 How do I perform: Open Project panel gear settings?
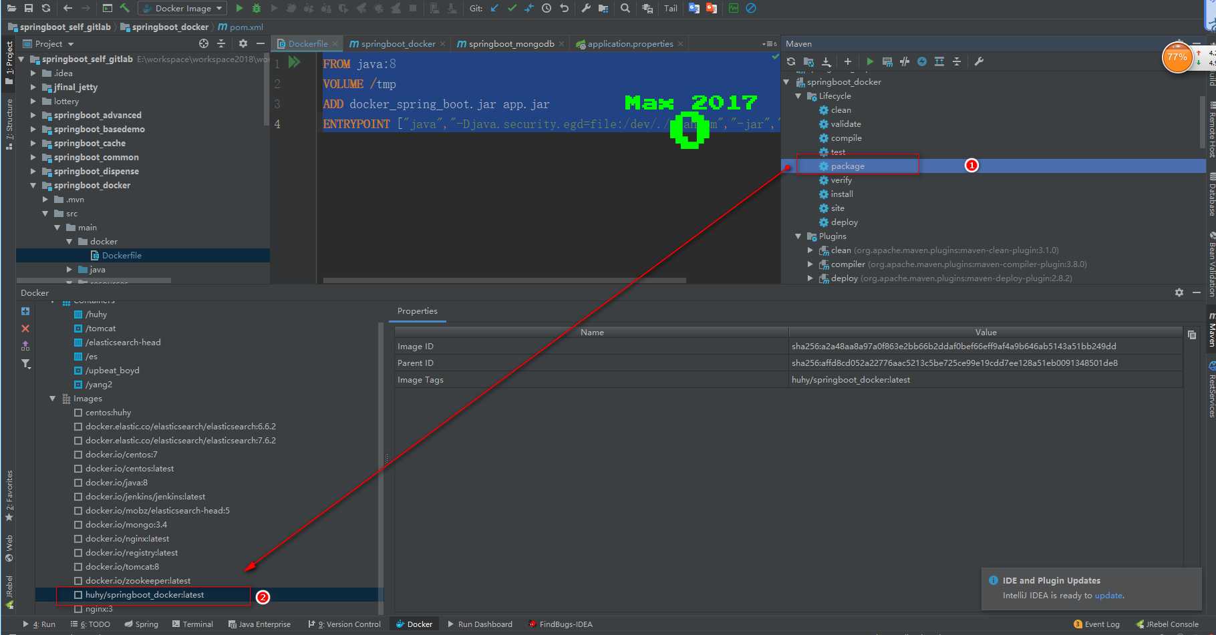tap(243, 43)
